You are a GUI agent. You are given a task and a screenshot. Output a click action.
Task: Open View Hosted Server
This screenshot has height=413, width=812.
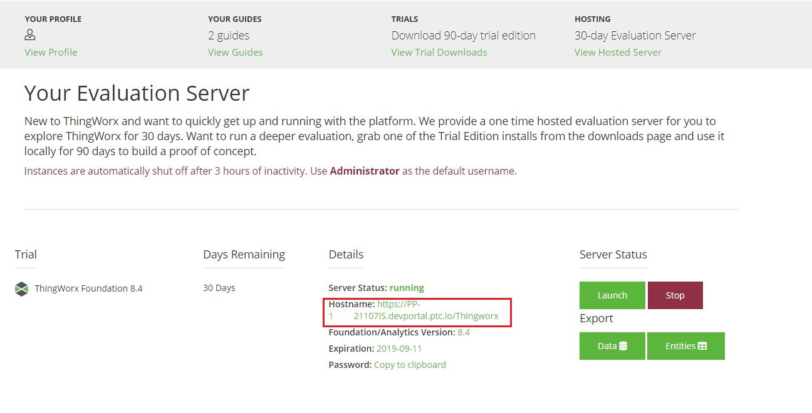(618, 52)
